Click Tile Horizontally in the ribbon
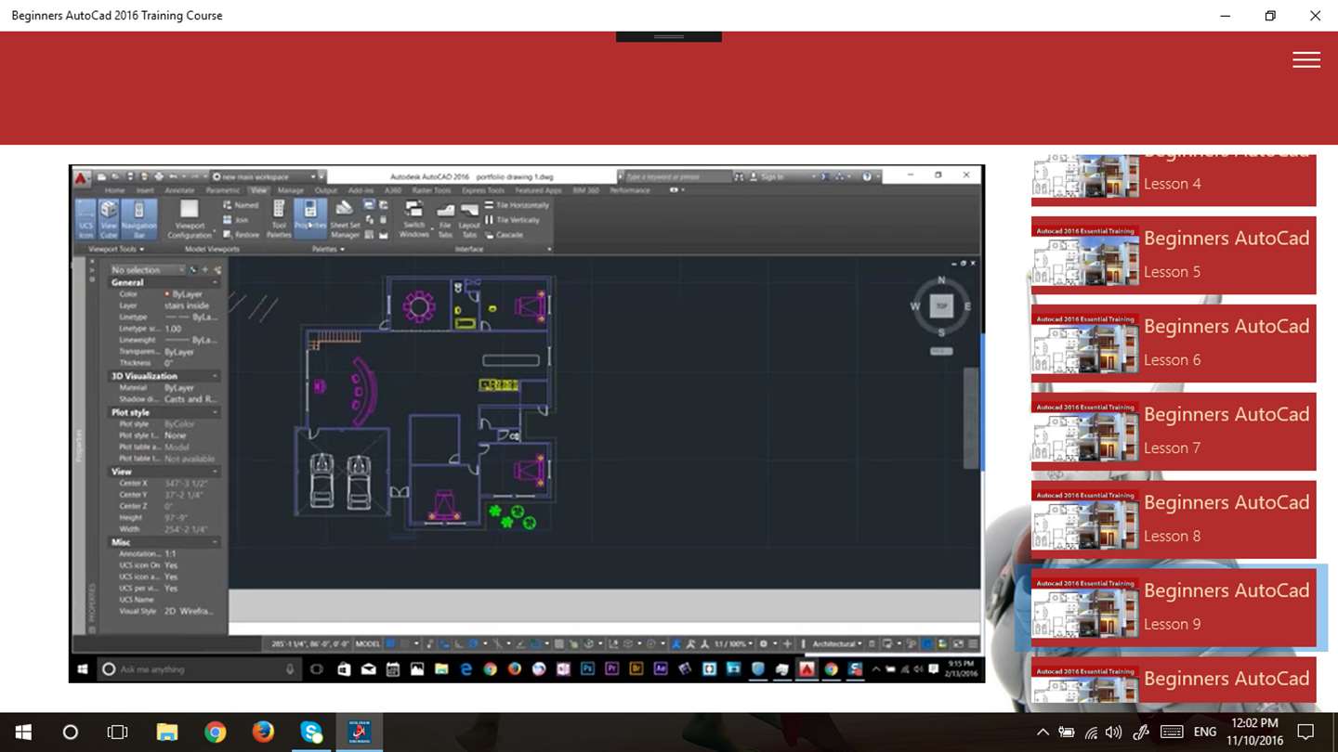Screen dimensions: 1338x752 517,205
